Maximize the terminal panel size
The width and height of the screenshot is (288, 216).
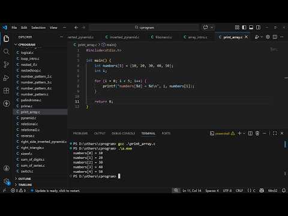275,133
